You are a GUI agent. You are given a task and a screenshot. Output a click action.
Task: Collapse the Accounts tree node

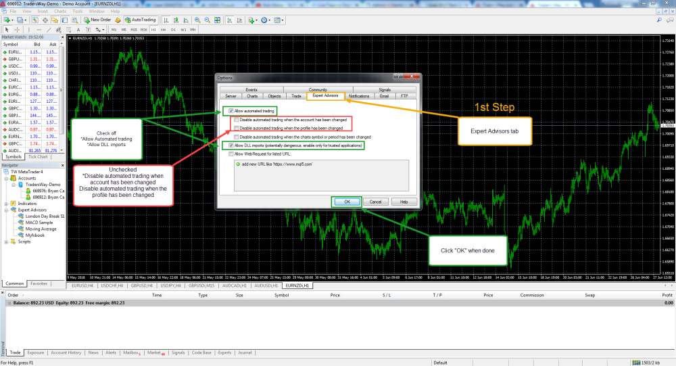pos(7,178)
